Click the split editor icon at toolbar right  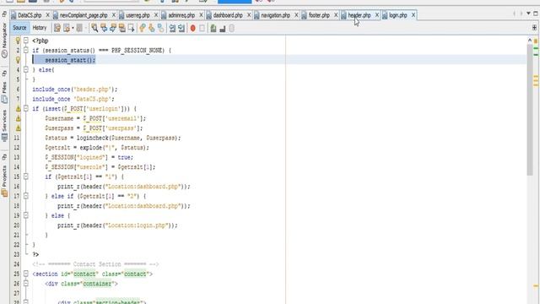pyautogui.click(x=534, y=28)
